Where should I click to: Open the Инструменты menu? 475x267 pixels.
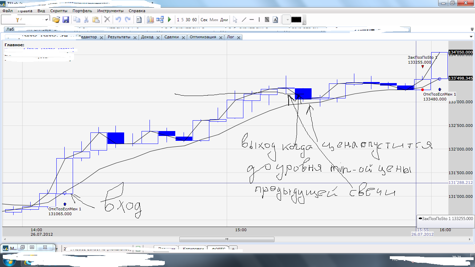[x=110, y=11]
